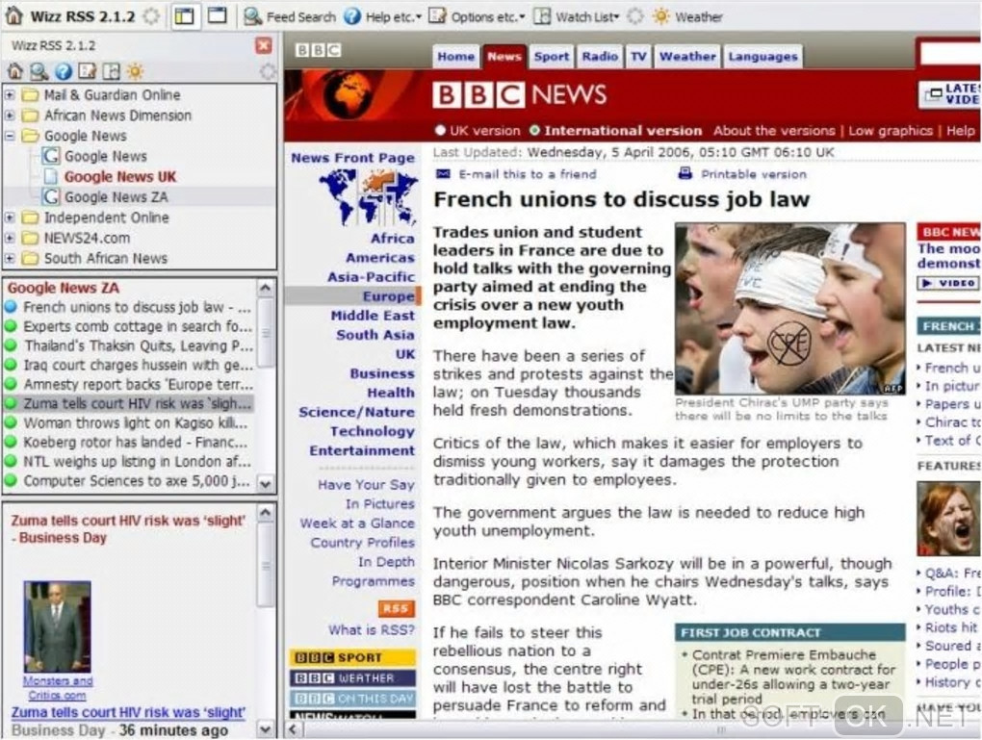Click down arrow of headline list scrollbar
982x740 pixels.
click(266, 483)
